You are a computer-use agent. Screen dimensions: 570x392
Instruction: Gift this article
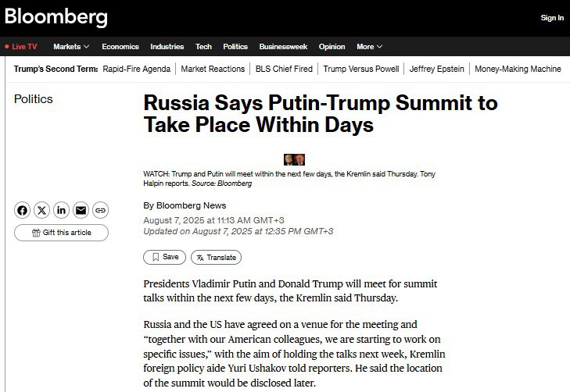tap(62, 233)
